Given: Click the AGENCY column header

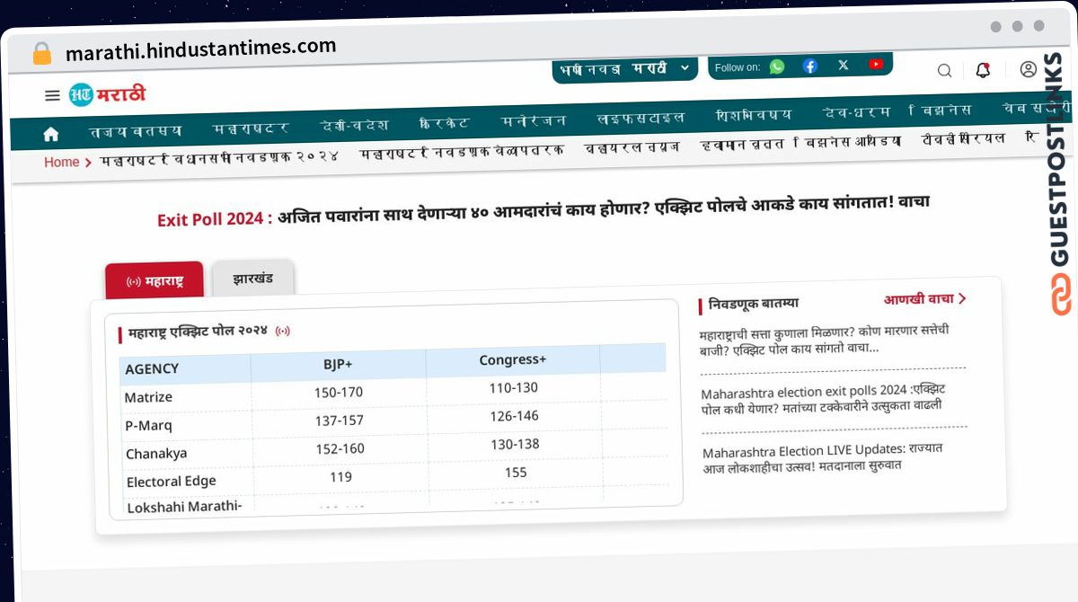Looking at the screenshot, I should [x=152, y=368].
